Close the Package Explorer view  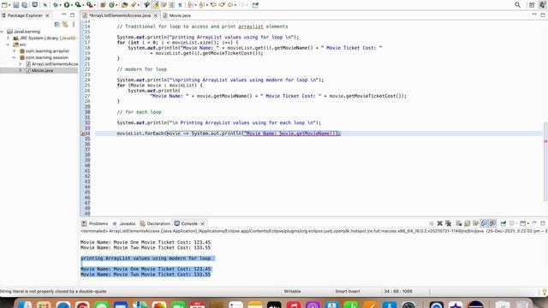pos(48,15)
